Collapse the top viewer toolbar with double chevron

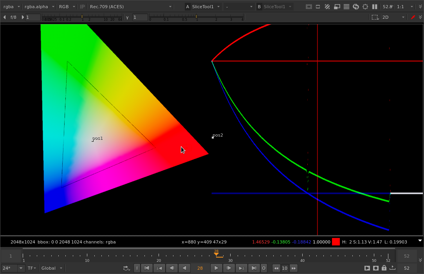point(420,7)
